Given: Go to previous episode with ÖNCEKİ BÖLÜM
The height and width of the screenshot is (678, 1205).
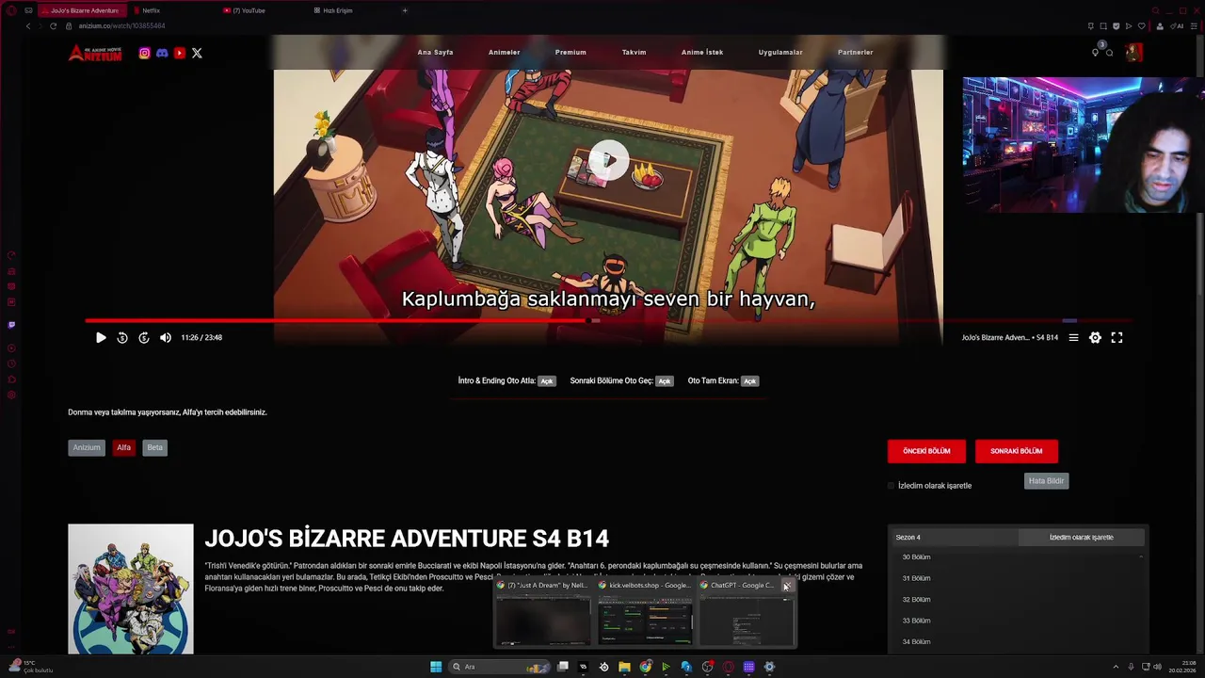Looking at the screenshot, I should (x=926, y=451).
